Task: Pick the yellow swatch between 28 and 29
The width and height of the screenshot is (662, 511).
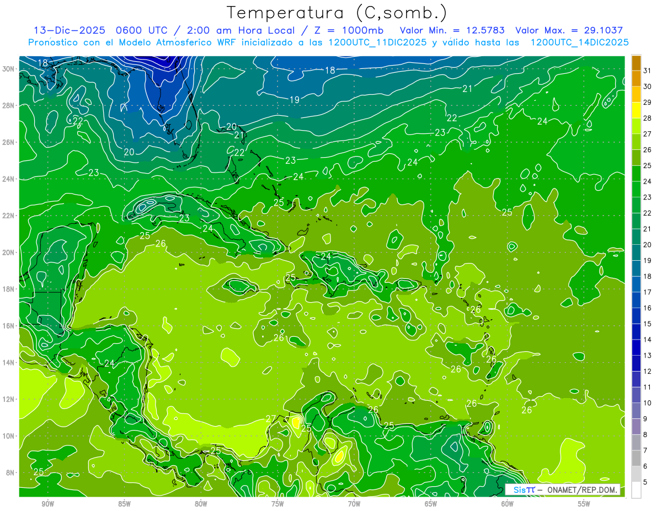Action: coord(636,110)
